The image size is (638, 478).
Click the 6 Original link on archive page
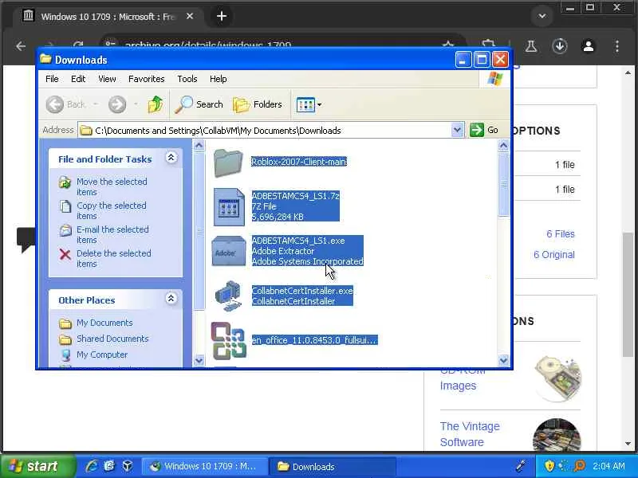point(553,255)
